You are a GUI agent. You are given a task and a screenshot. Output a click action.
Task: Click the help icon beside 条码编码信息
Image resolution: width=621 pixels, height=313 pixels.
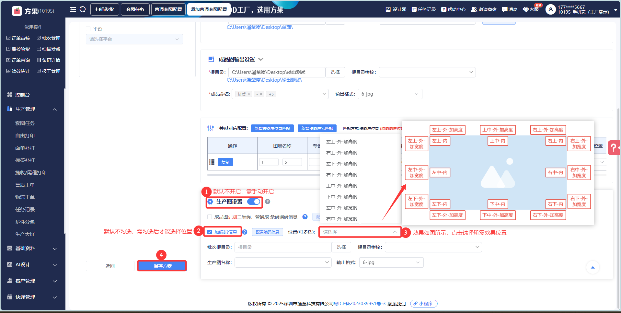pyautogui.click(x=305, y=217)
